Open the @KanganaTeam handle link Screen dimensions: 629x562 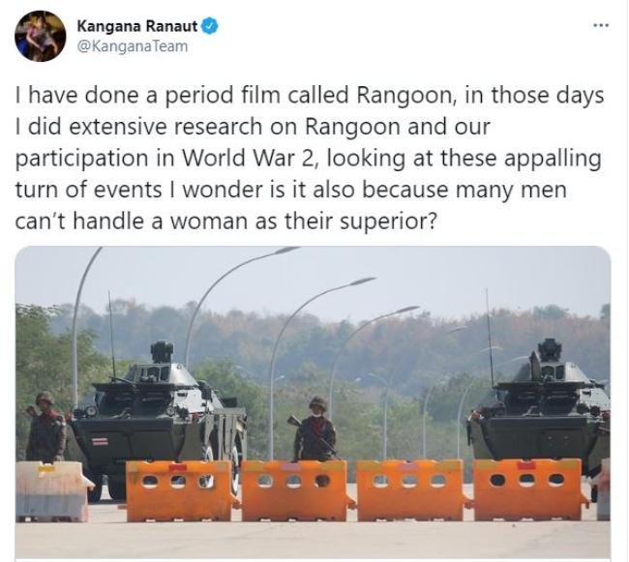[132, 46]
